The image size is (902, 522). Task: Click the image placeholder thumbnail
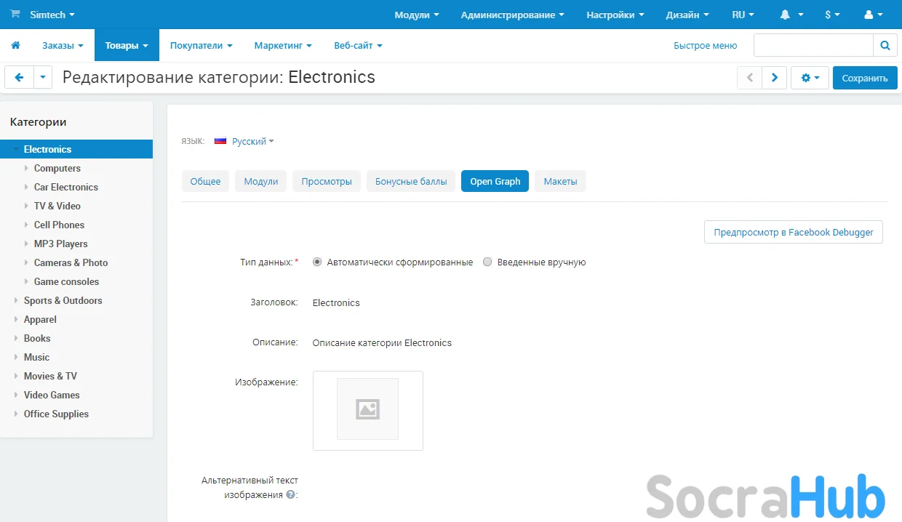coord(367,409)
